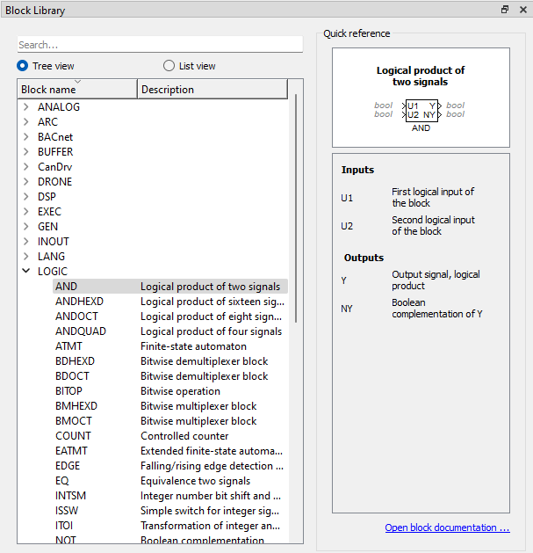Viewport: 533px width, 553px height.
Task: Select the EDGE detection block
Action: tap(170, 466)
